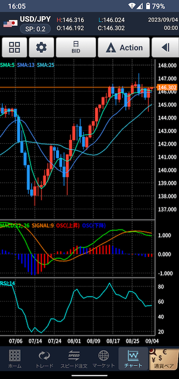Tap the SMA:5 indicator label
The image size is (179, 379).
[8, 65]
